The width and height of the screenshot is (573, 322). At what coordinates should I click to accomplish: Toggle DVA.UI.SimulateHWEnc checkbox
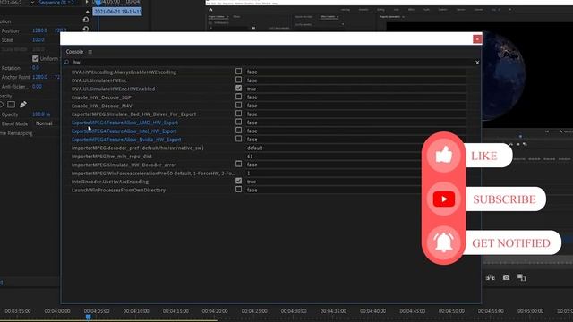pyautogui.click(x=239, y=80)
